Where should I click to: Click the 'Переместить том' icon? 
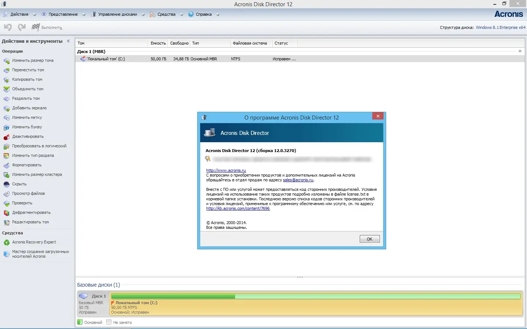7,70
